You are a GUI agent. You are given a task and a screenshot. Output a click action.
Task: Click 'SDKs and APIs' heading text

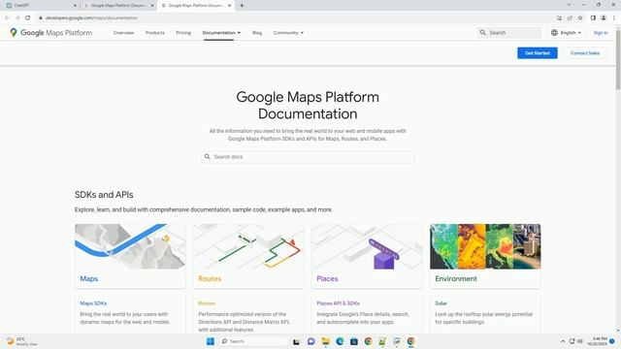tap(104, 195)
